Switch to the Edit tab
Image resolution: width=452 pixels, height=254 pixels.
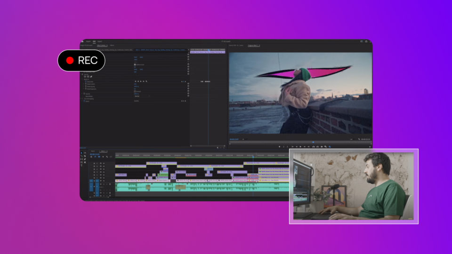pos(94,41)
